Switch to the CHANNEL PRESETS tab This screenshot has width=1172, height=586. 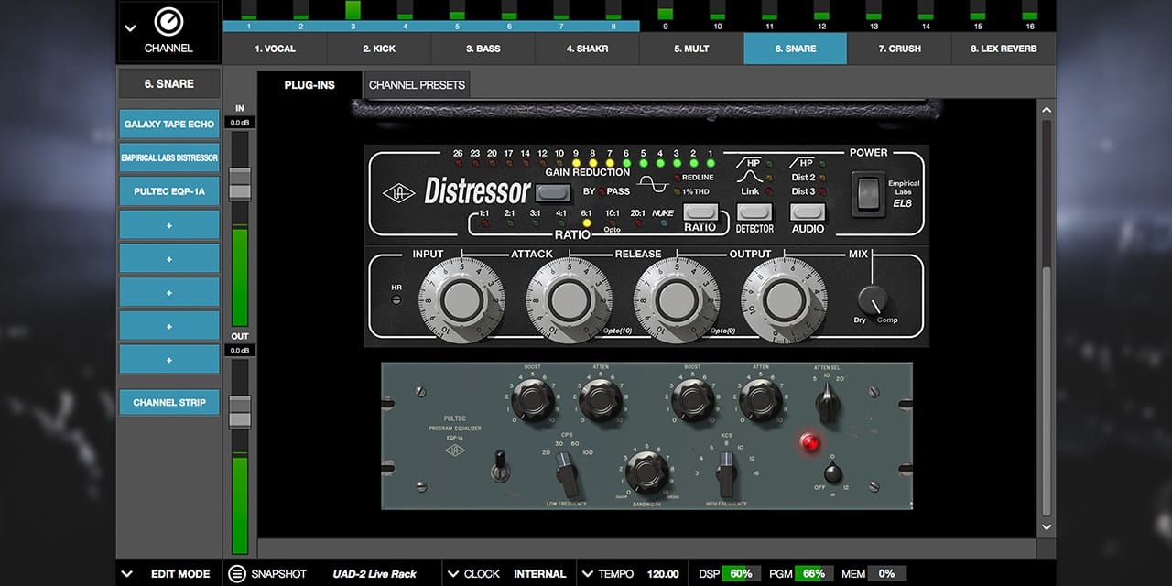417,83
